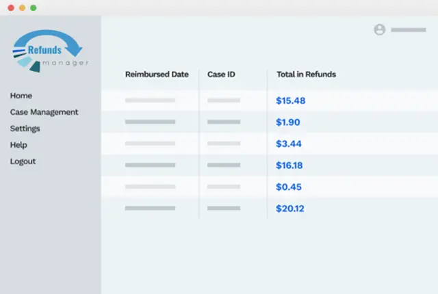Screen dimensions: 438x294
Task: Click the $3.44 refund total
Action: [288, 144]
